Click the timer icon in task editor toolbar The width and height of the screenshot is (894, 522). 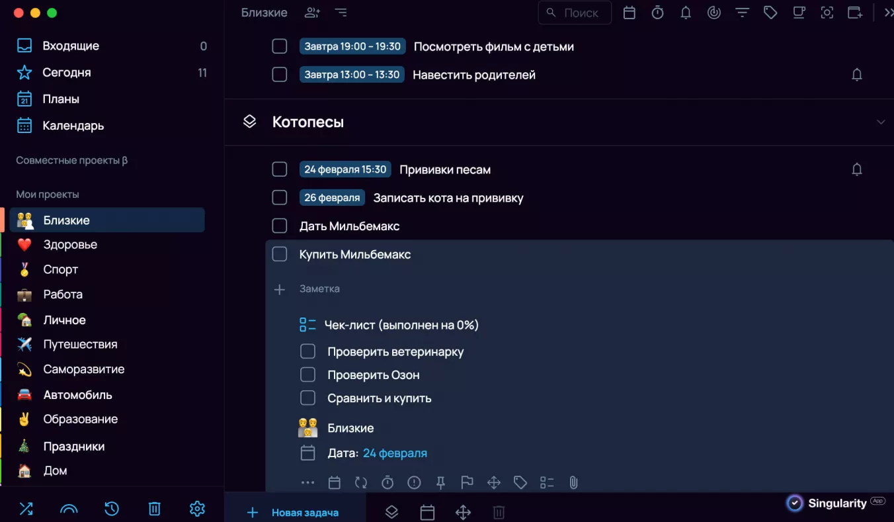(x=387, y=483)
